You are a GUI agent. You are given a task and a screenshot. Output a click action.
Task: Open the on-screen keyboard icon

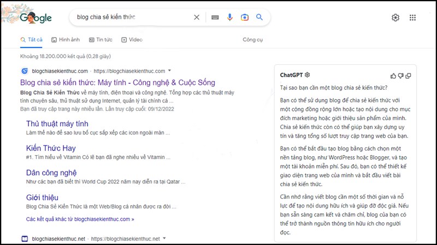215,17
